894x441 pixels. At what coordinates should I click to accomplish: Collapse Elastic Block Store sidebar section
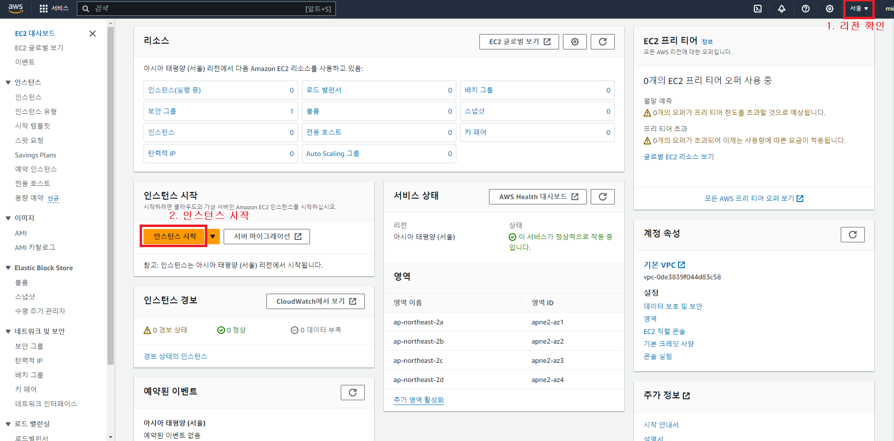coord(8,268)
